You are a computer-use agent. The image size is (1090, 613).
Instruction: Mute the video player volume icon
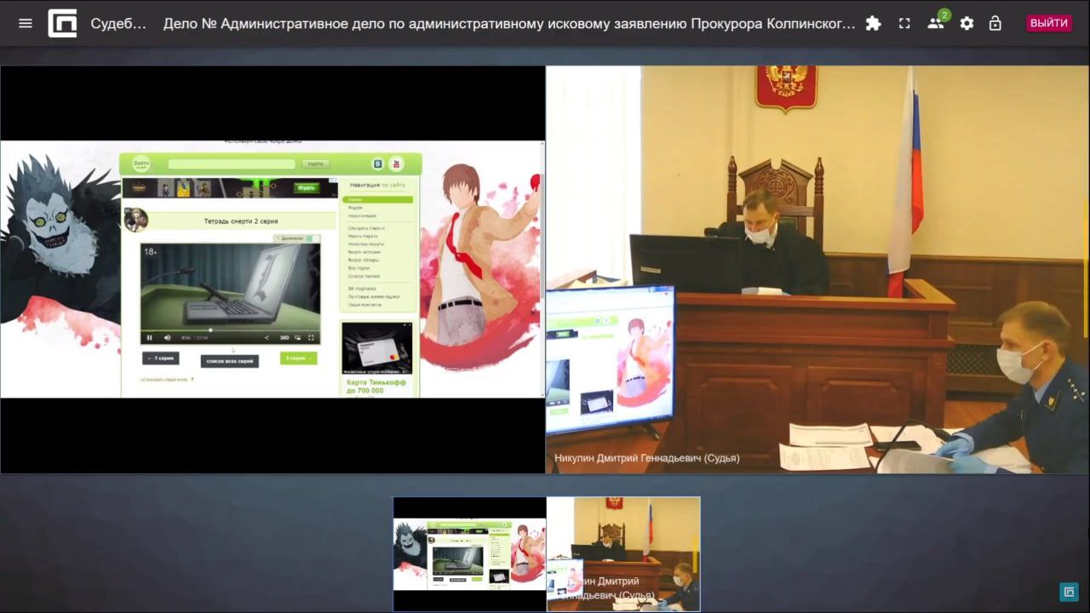click(167, 338)
